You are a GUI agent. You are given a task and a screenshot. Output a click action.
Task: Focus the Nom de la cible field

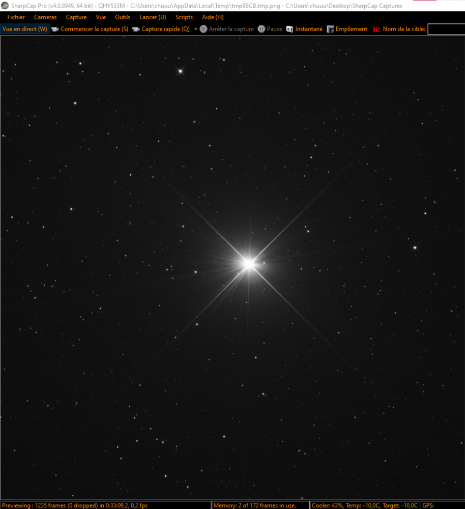pos(446,29)
